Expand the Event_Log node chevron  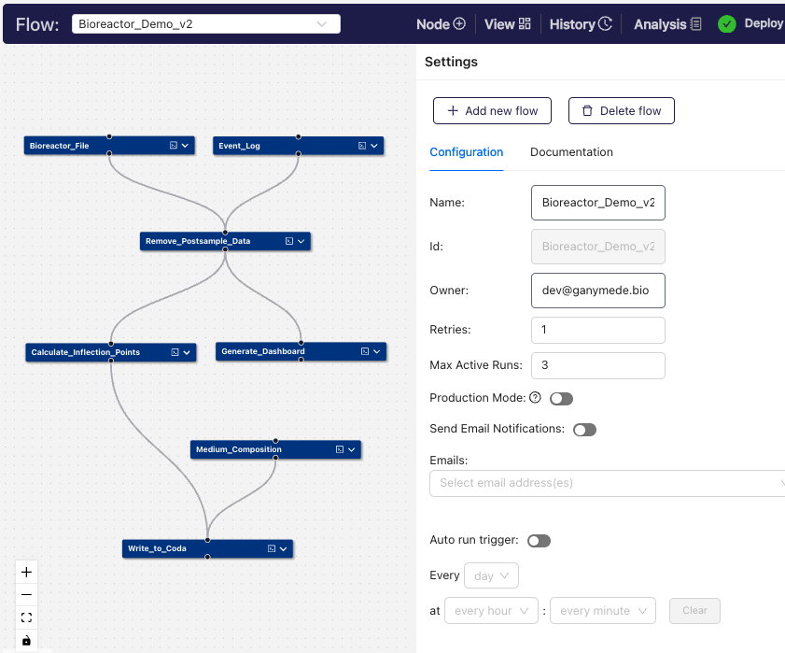pyautogui.click(x=374, y=146)
